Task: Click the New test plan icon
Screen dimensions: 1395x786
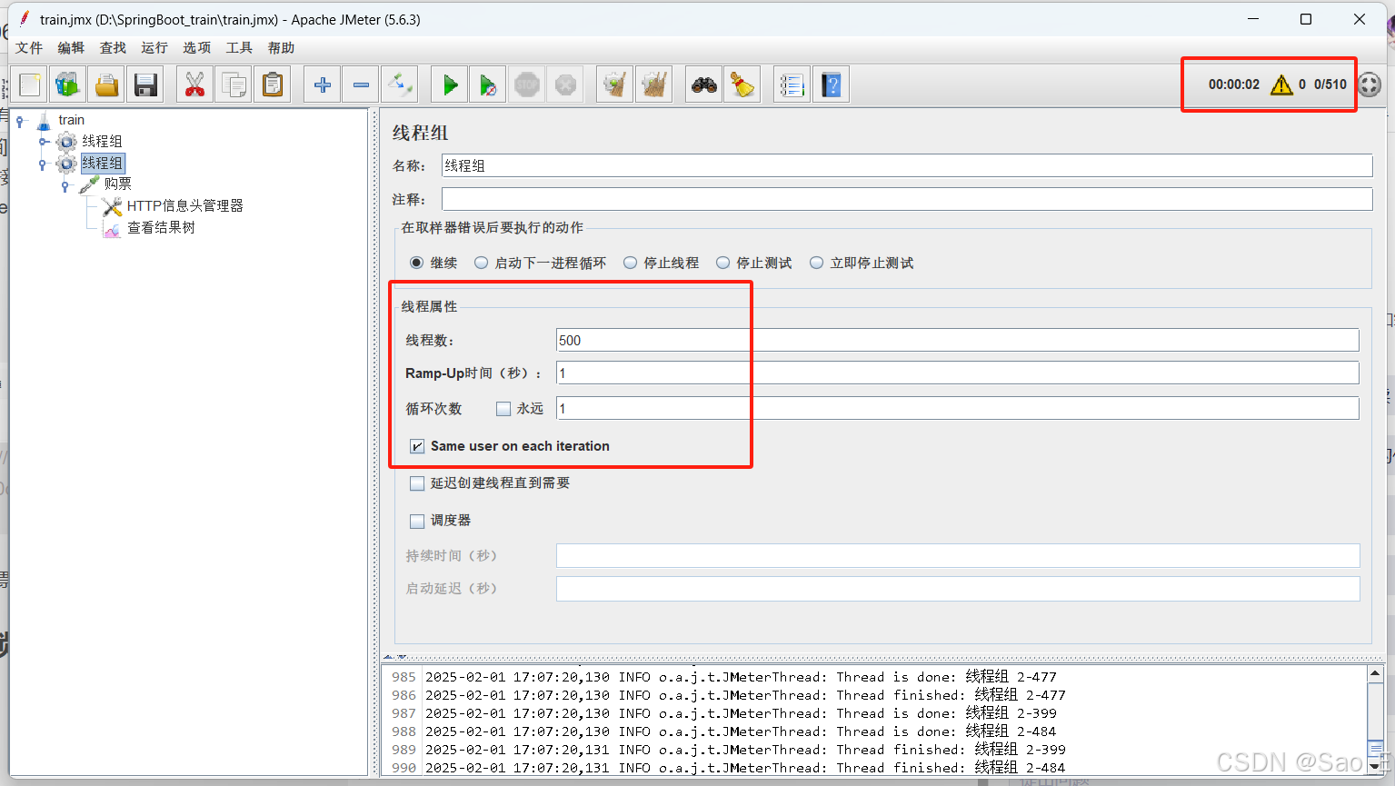Action: click(30, 85)
